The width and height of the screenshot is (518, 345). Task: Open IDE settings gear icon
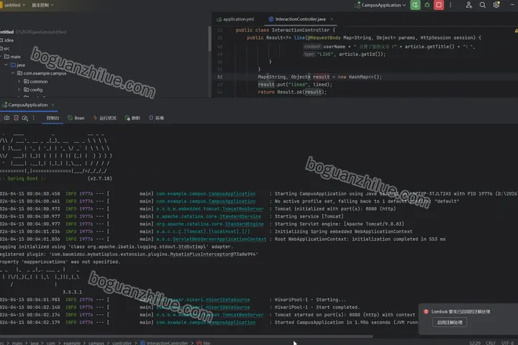[496, 5]
